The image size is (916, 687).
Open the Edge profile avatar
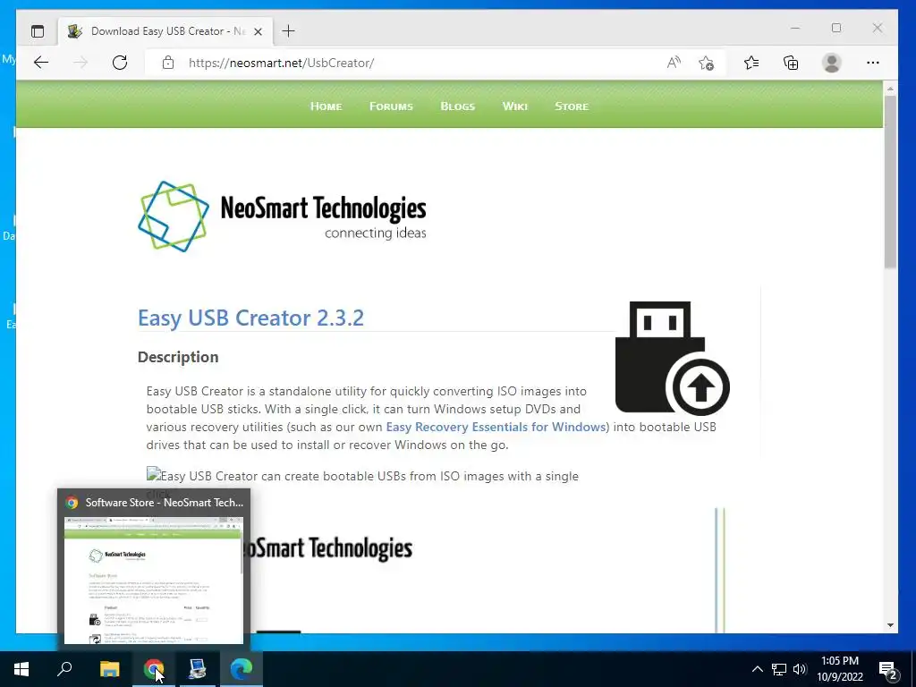[x=831, y=63]
